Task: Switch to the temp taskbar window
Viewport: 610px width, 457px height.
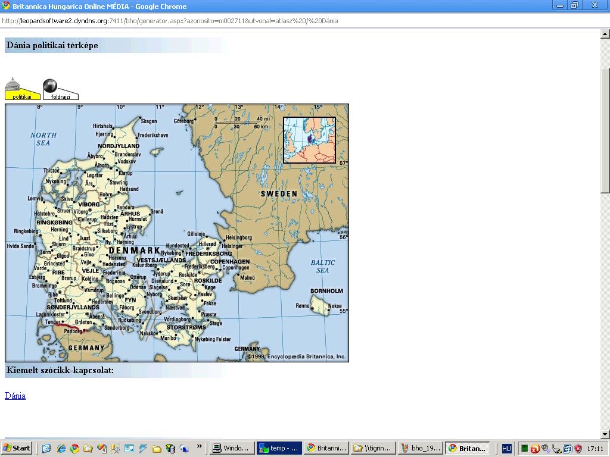Action: [x=279, y=448]
